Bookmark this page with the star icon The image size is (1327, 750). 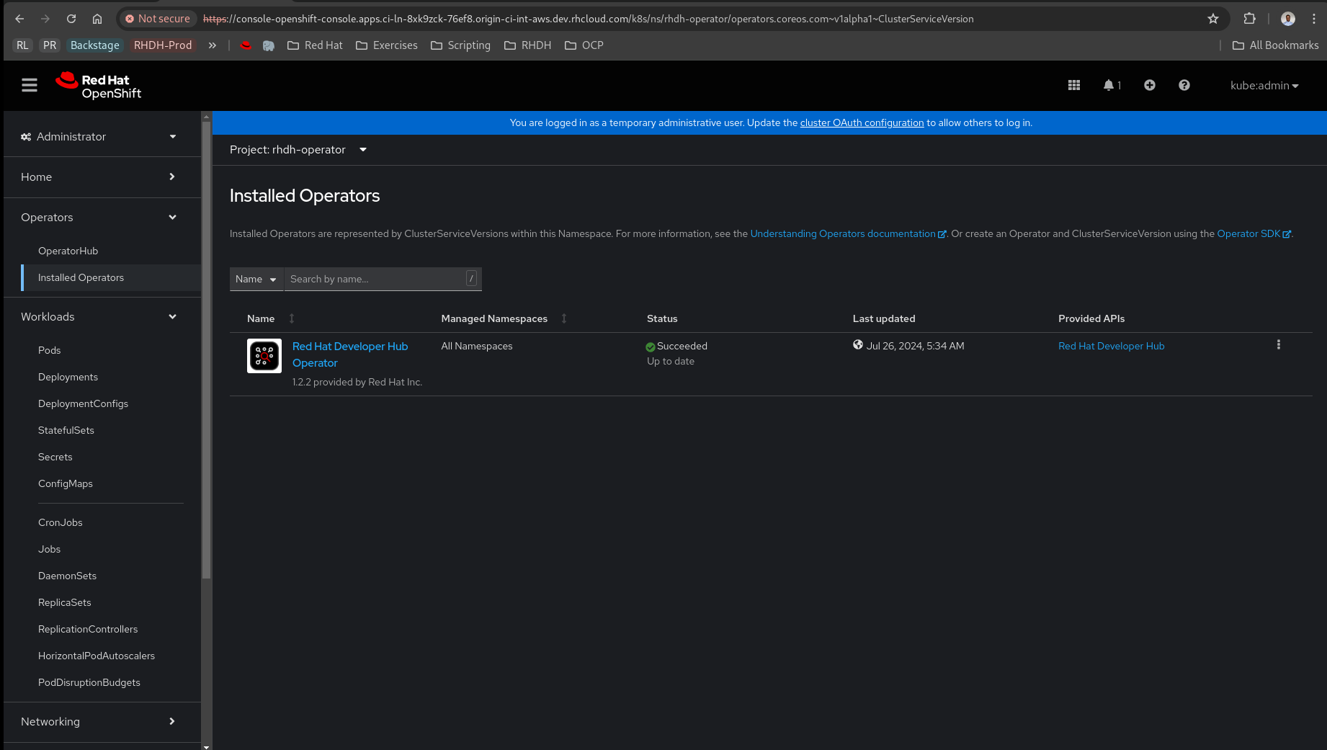(x=1213, y=19)
